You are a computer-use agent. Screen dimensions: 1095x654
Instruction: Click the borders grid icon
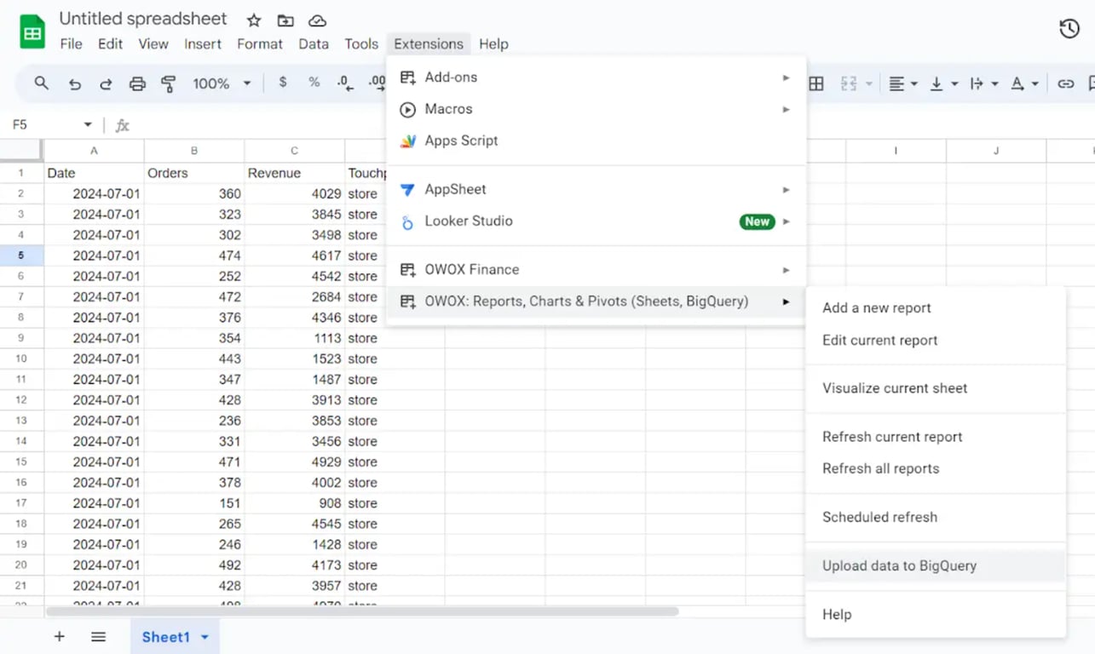[x=816, y=83]
